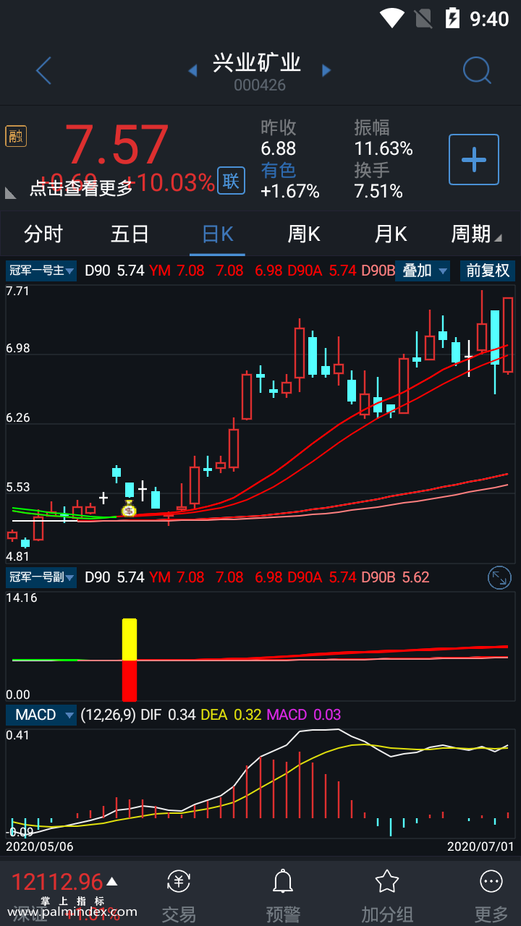Tap the 有色 sector link
This screenshot has width=521, height=926.
click(x=279, y=170)
